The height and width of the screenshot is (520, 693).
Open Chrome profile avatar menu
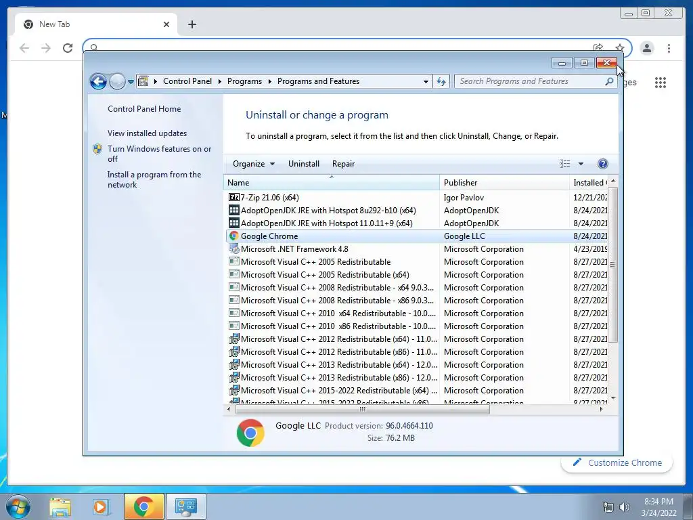tap(647, 48)
